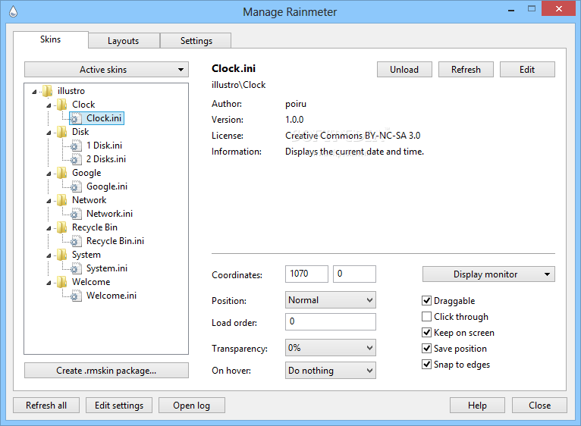Select the Network.ini tree label

click(109, 214)
